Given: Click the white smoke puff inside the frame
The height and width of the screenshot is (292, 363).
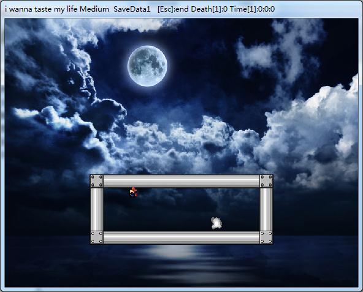Looking at the screenshot, I should tap(216, 223).
